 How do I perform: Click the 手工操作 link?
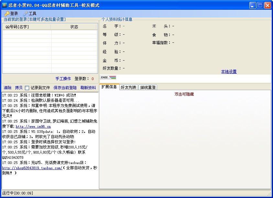(63, 79)
